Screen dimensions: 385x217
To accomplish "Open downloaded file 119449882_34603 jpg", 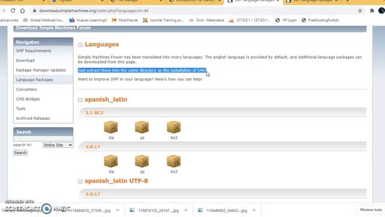I will 223,210.
